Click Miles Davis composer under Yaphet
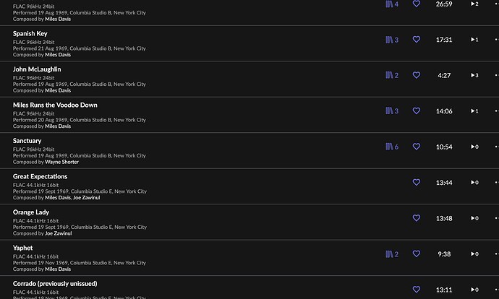Screen dimensions: 499x299 (58, 269)
